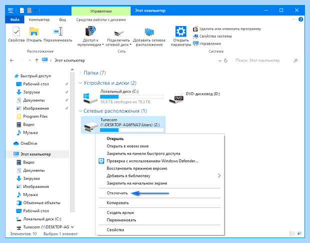310x243 pixels.
Task: Expand the Папки (7) group
Action: [x=80, y=73]
